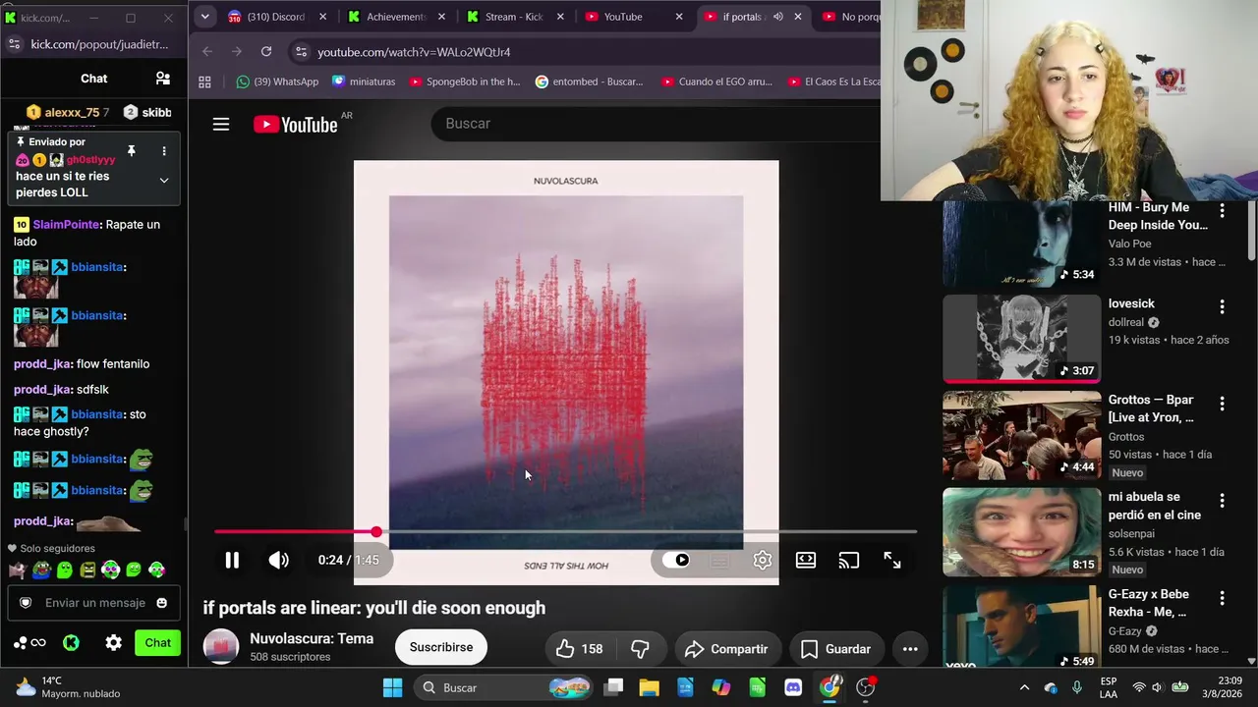Screen dimensions: 1258x707
Task: Go back in browser history
Action: (207, 51)
